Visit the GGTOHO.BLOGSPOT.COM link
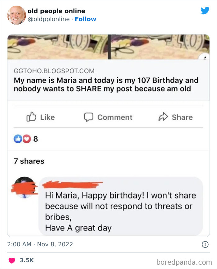The image size is (217, 269). click(54, 71)
